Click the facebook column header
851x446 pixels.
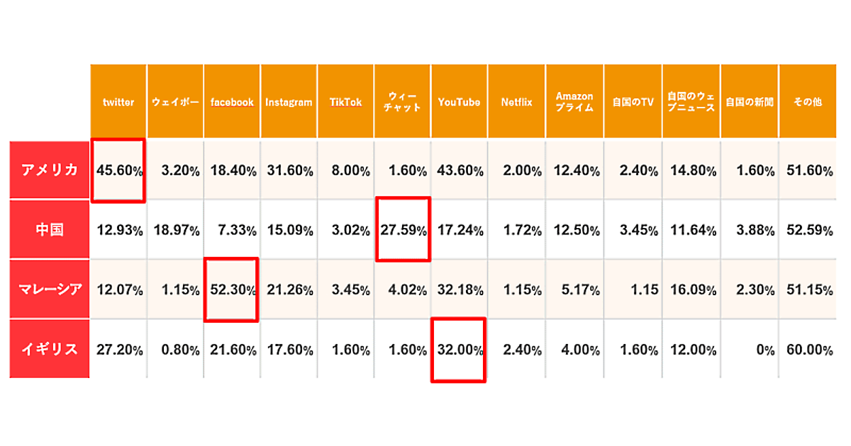click(x=232, y=102)
